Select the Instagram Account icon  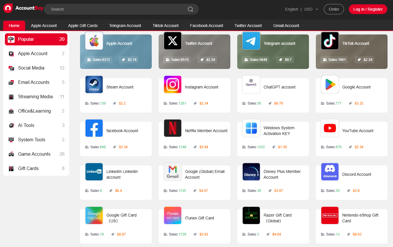coord(173,84)
